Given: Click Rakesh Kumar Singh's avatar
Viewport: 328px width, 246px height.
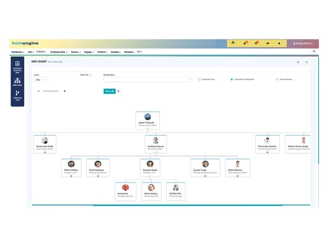Looking at the screenshot, I should [304, 140].
